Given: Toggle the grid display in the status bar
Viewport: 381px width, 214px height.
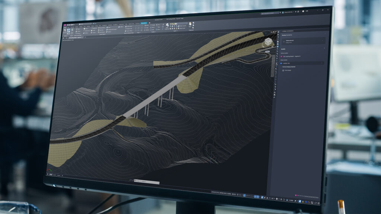Looking at the screenshot, I should tap(238, 195).
